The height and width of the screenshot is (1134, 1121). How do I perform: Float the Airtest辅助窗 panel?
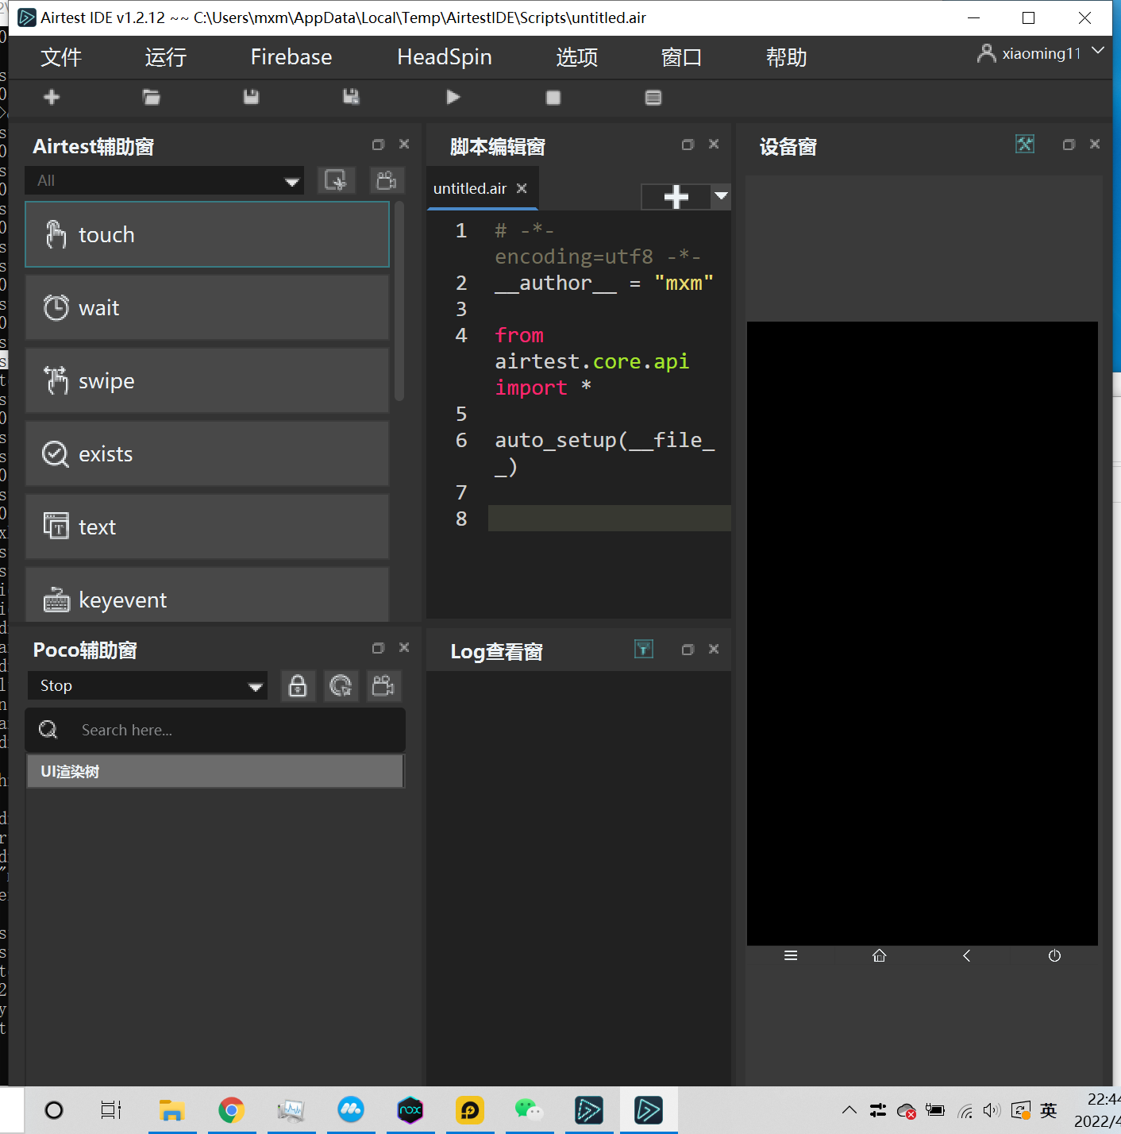tap(378, 145)
